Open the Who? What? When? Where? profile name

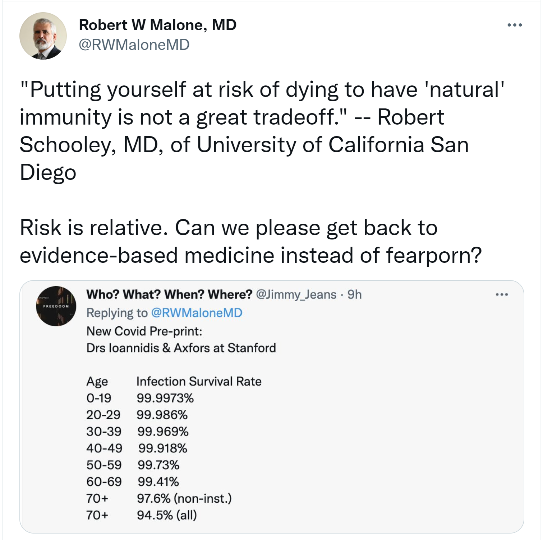click(169, 294)
